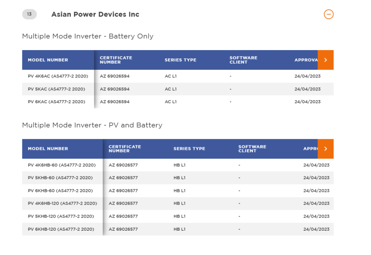Click Certificate Number header in Battery Only table

[116, 60]
